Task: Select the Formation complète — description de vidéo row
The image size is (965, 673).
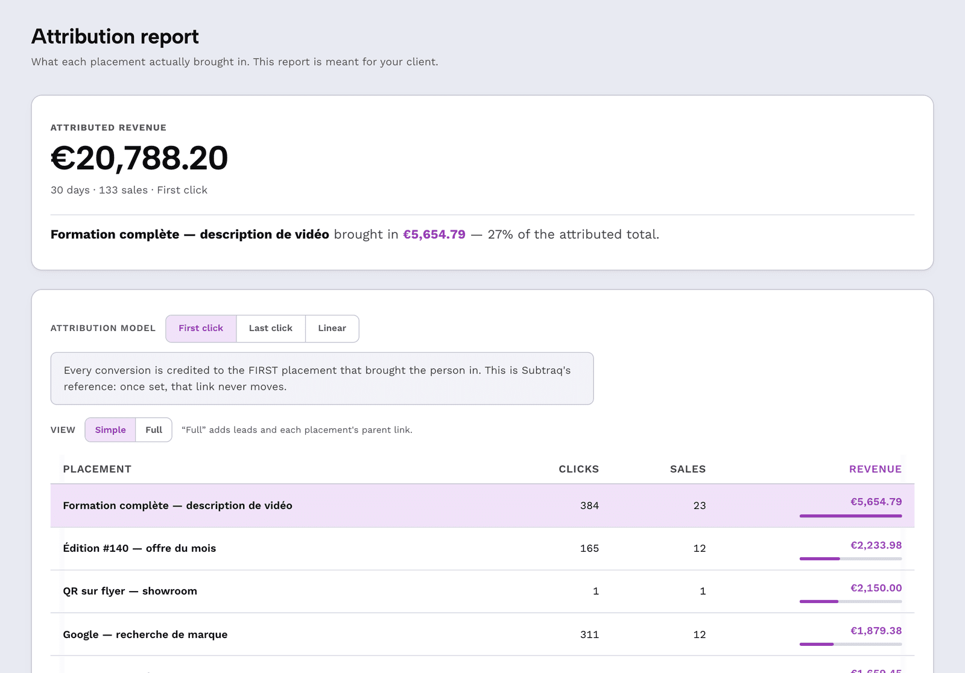Action: click(482, 506)
